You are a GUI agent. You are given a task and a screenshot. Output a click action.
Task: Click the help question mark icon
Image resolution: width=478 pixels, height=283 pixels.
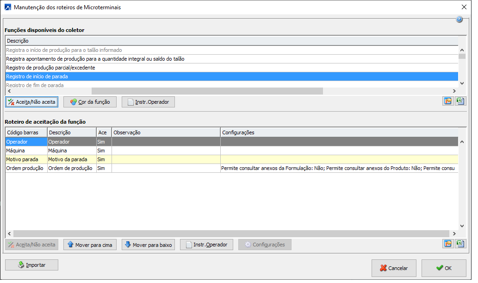(x=459, y=19)
